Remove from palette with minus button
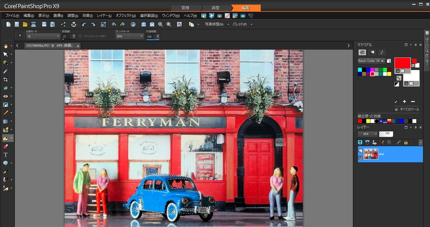 tap(413, 102)
